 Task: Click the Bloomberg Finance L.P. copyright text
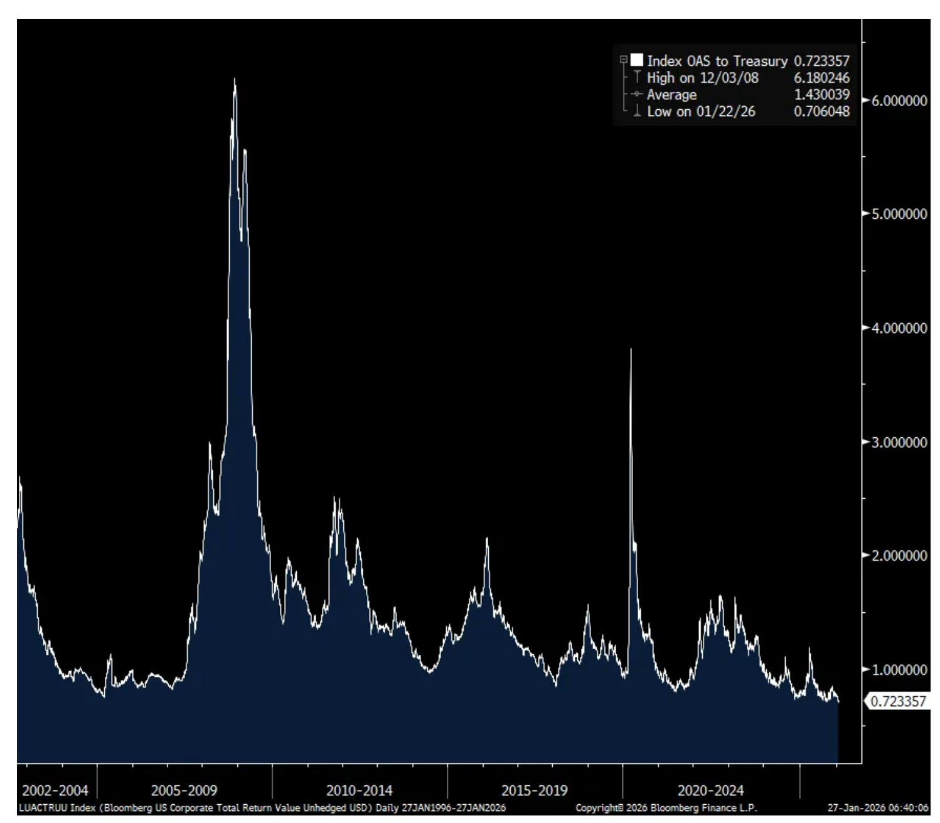click(x=666, y=808)
